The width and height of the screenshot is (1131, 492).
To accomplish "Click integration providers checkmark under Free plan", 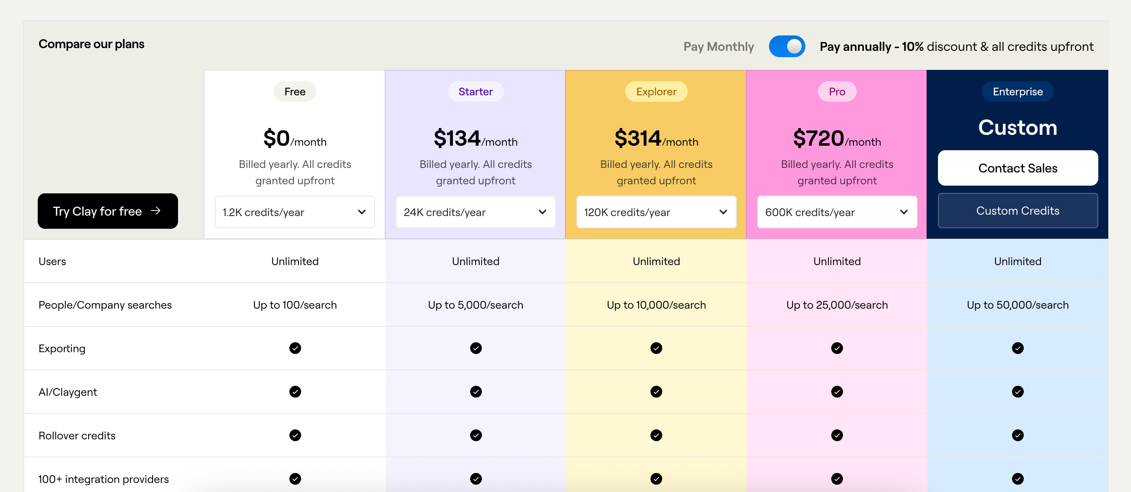I will click(x=295, y=479).
